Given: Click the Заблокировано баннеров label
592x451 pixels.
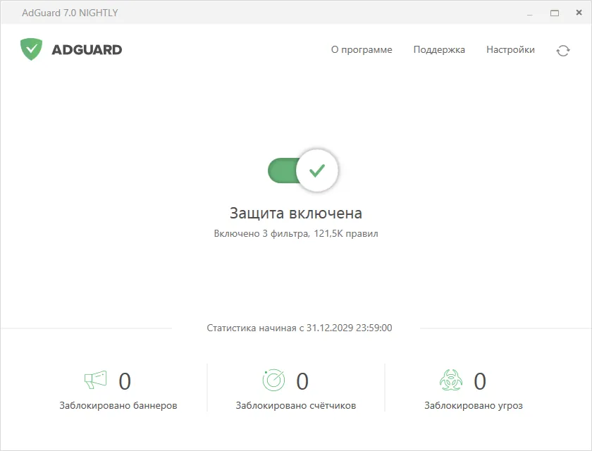Looking at the screenshot, I should tap(118, 406).
